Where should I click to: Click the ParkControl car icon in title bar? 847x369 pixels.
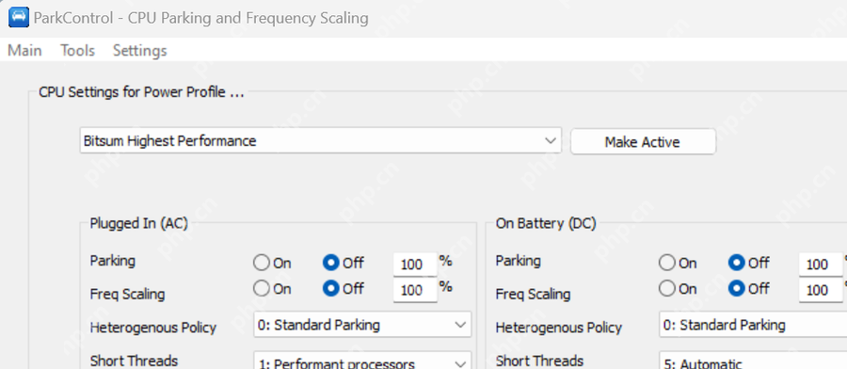19,17
